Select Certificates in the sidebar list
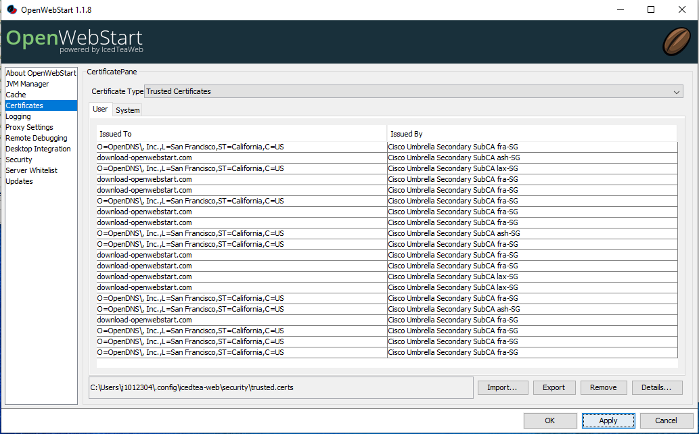 (41, 105)
